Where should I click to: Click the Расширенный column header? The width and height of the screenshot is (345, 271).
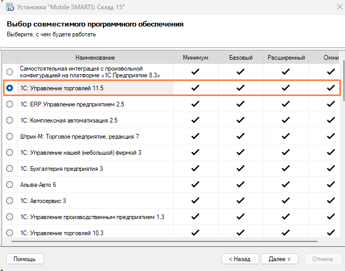(x=286, y=58)
